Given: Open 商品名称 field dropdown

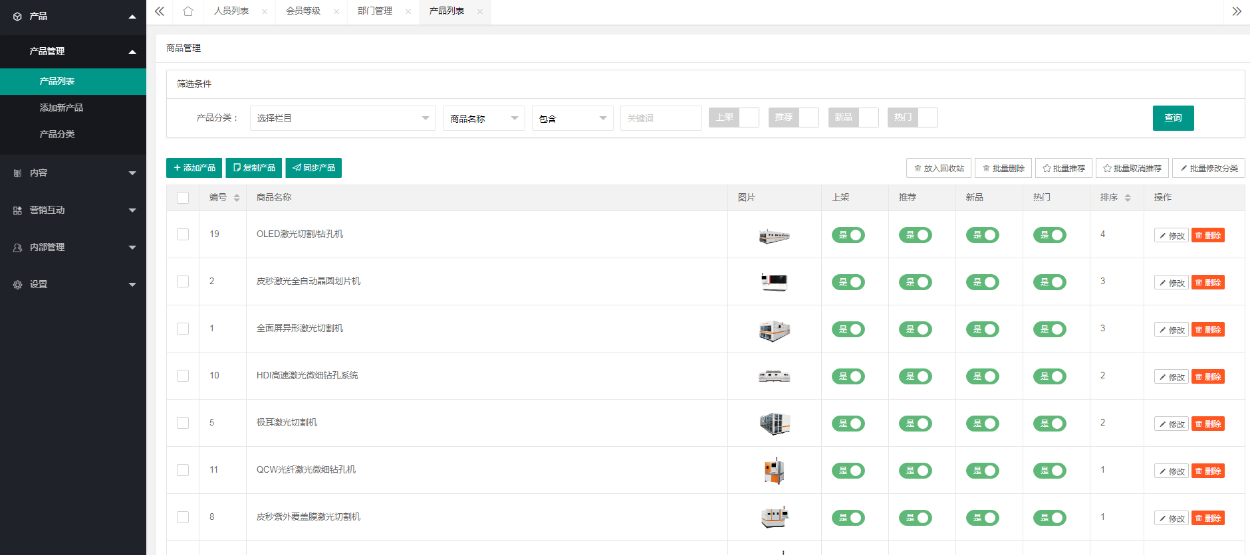Looking at the screenshot, I should (484, 118).
